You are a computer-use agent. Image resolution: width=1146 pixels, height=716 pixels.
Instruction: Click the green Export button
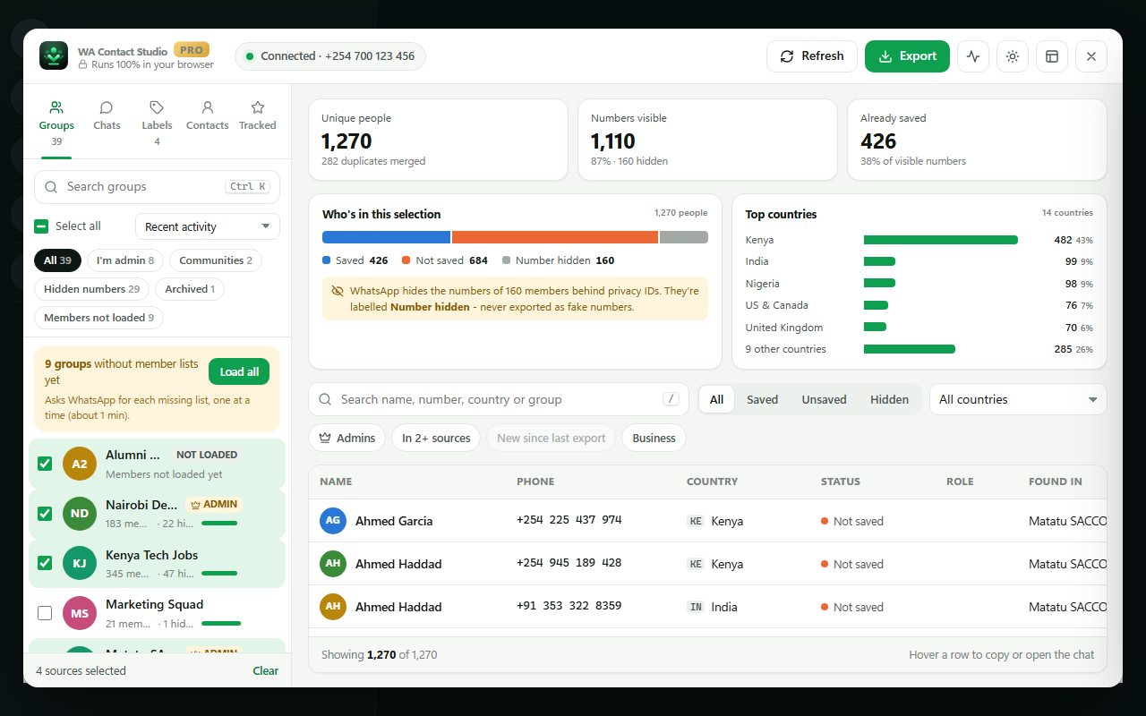(x=907, y=56)
